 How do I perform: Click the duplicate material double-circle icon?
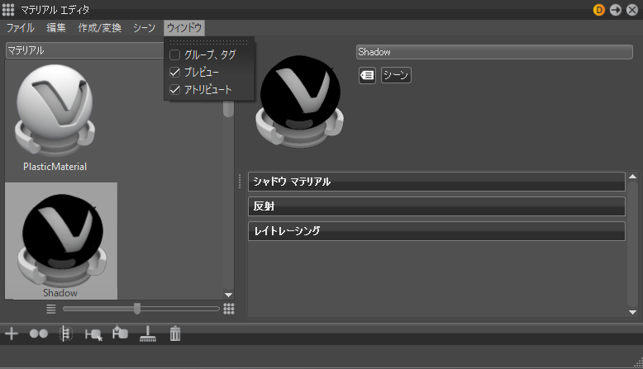[39, 334]
